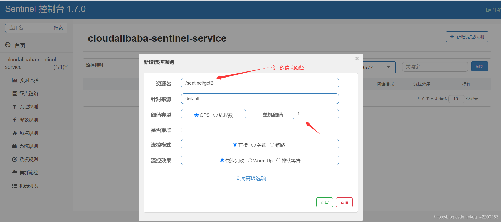
Task: Click the green 新增 button
Action: coord(324,202)
